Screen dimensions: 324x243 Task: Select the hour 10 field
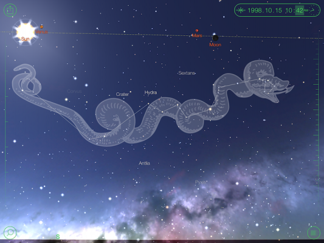[289, 10]
